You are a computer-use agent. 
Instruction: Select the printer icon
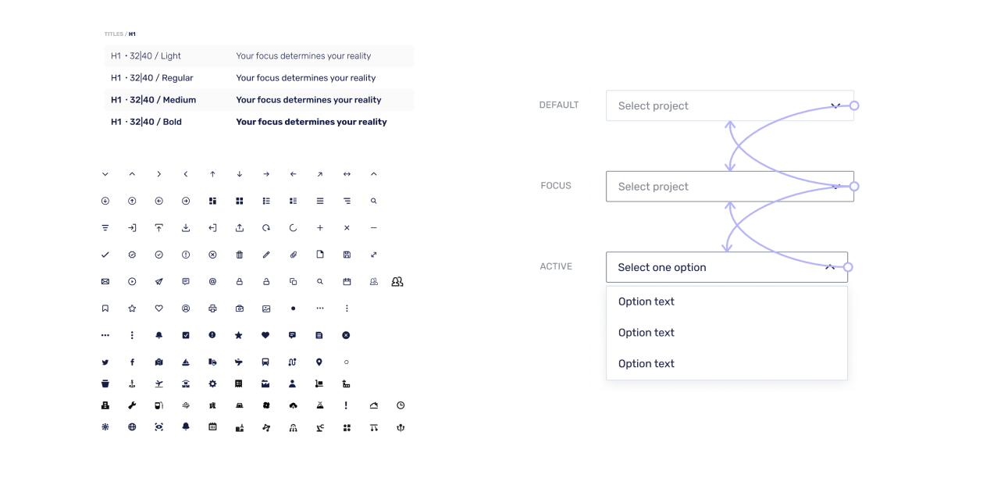click(212, 309)
